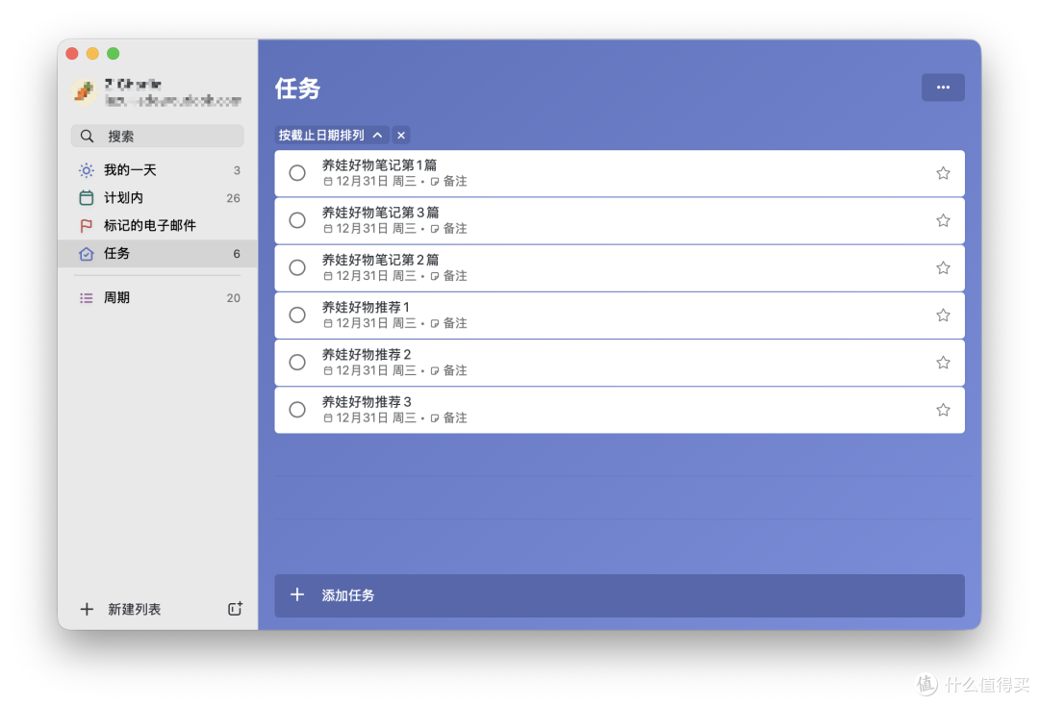Mark 养娃好物笔记第3篇 as completed
Viewport: 1039px width, 706px height.
point(297,220)
